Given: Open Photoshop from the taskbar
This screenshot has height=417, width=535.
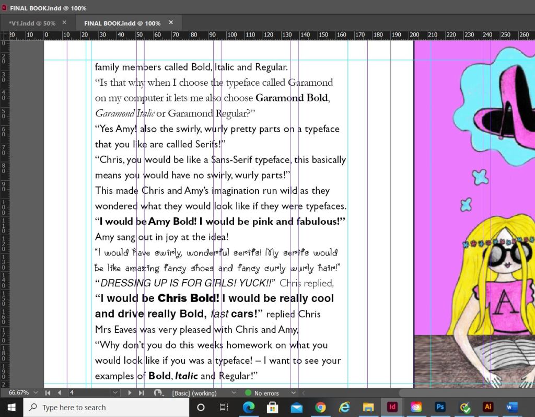Looking at the screenshot, I should point(440,407).
